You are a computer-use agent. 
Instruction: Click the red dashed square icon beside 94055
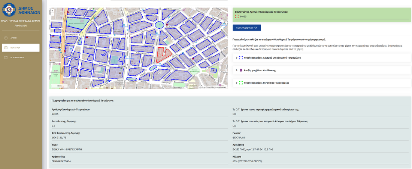[x=237, y=16]
